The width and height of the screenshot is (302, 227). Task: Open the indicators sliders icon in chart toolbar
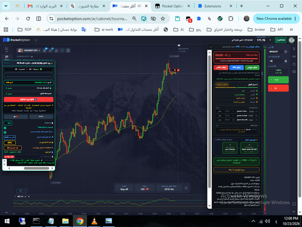tap(51, 50)
